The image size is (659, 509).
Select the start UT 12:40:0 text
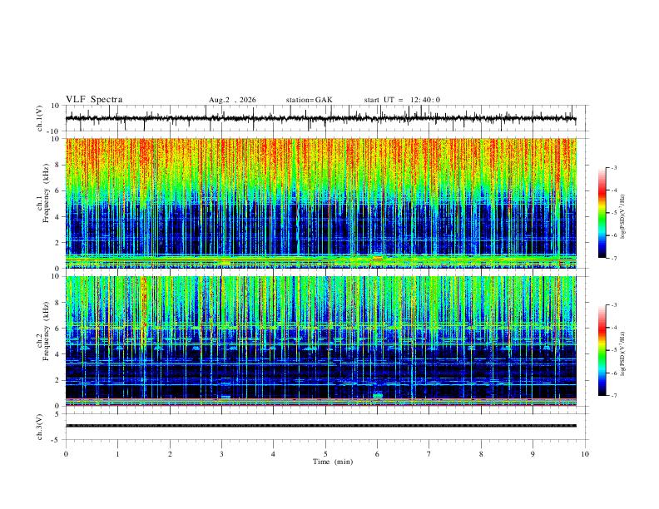click(402, 100)
